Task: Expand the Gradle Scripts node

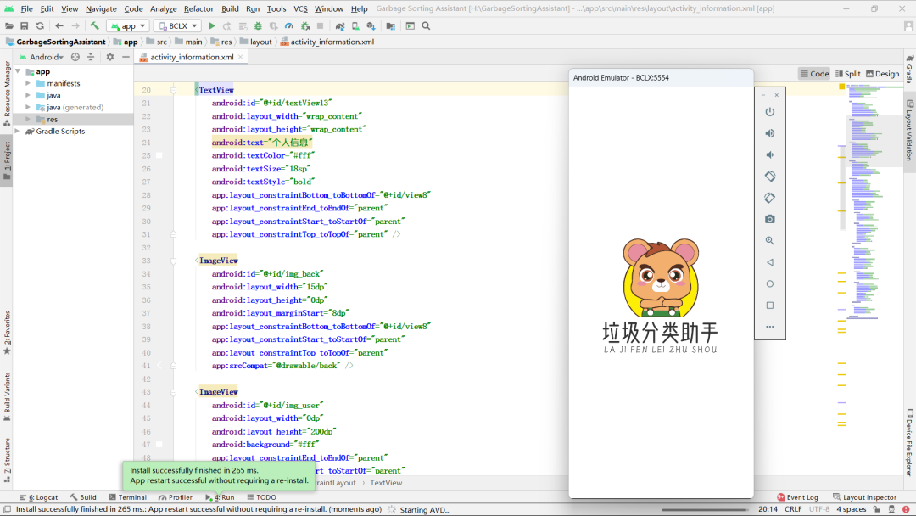Action: point(18,131)
